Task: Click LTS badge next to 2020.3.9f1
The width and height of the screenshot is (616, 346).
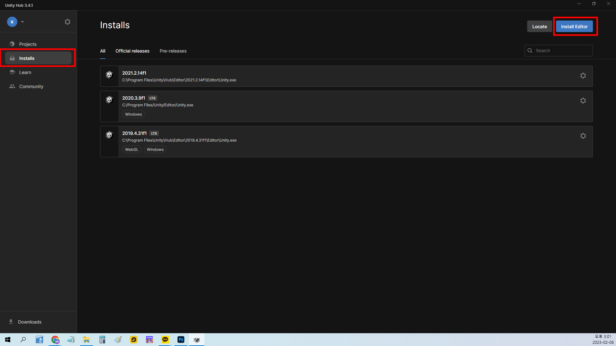Action: tap(152, 98)
